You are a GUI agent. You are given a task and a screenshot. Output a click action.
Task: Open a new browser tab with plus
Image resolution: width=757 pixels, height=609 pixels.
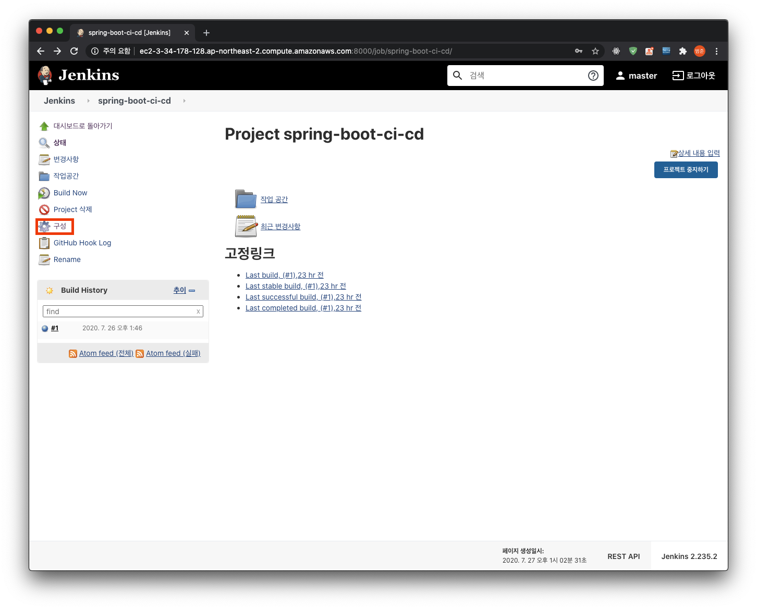pos(206,33)
